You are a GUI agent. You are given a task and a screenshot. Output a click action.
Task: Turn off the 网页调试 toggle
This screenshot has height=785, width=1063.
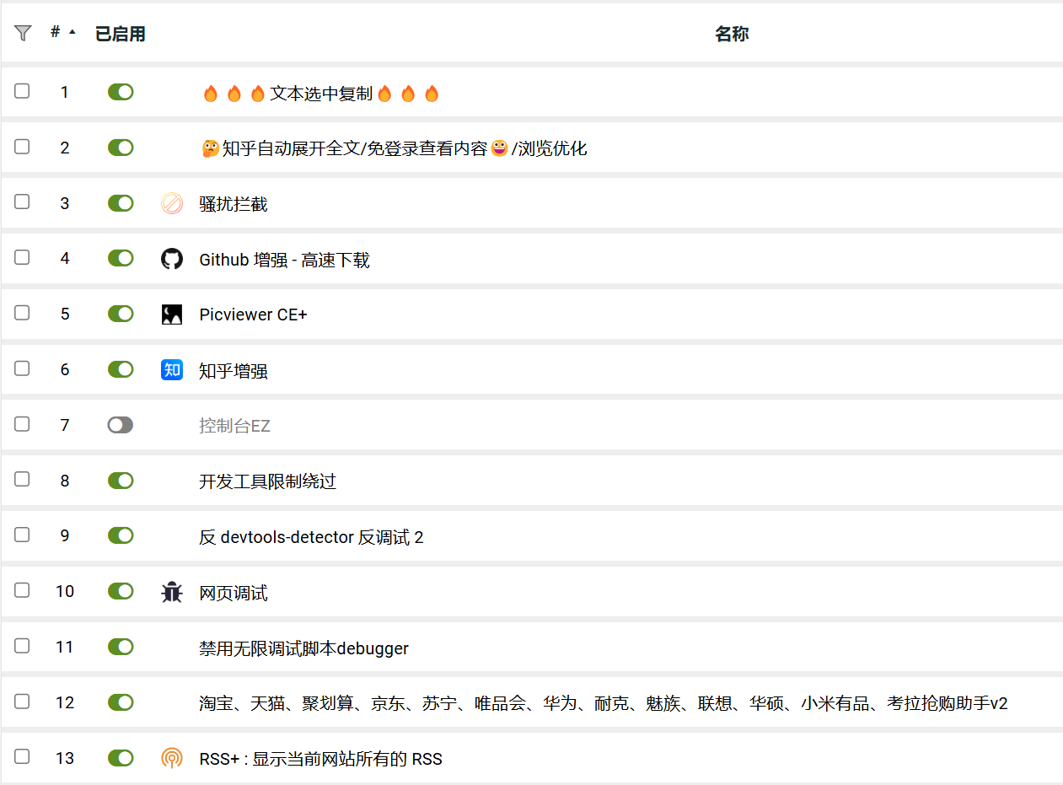(x=121, y=591)
